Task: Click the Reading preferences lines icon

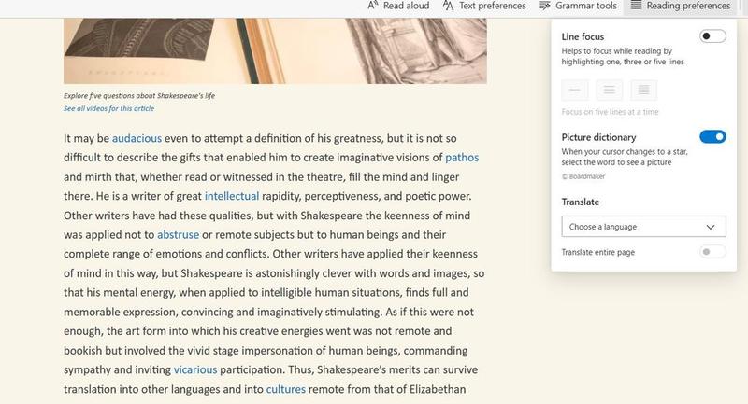Action: click(x=636, y=6)
